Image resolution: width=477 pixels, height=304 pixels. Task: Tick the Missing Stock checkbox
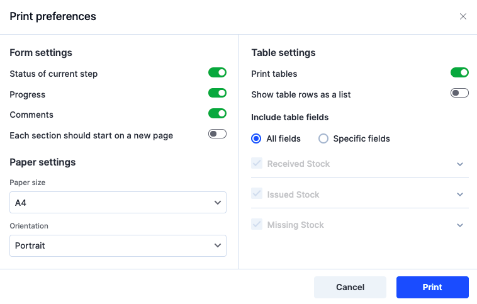(x=257, y=224)
